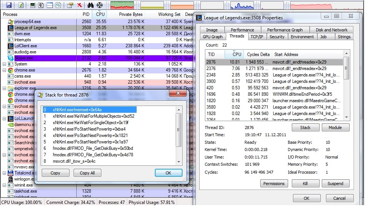Click the red X Kill Process icon
Screen dimensions: 367x221
(79, 5)
